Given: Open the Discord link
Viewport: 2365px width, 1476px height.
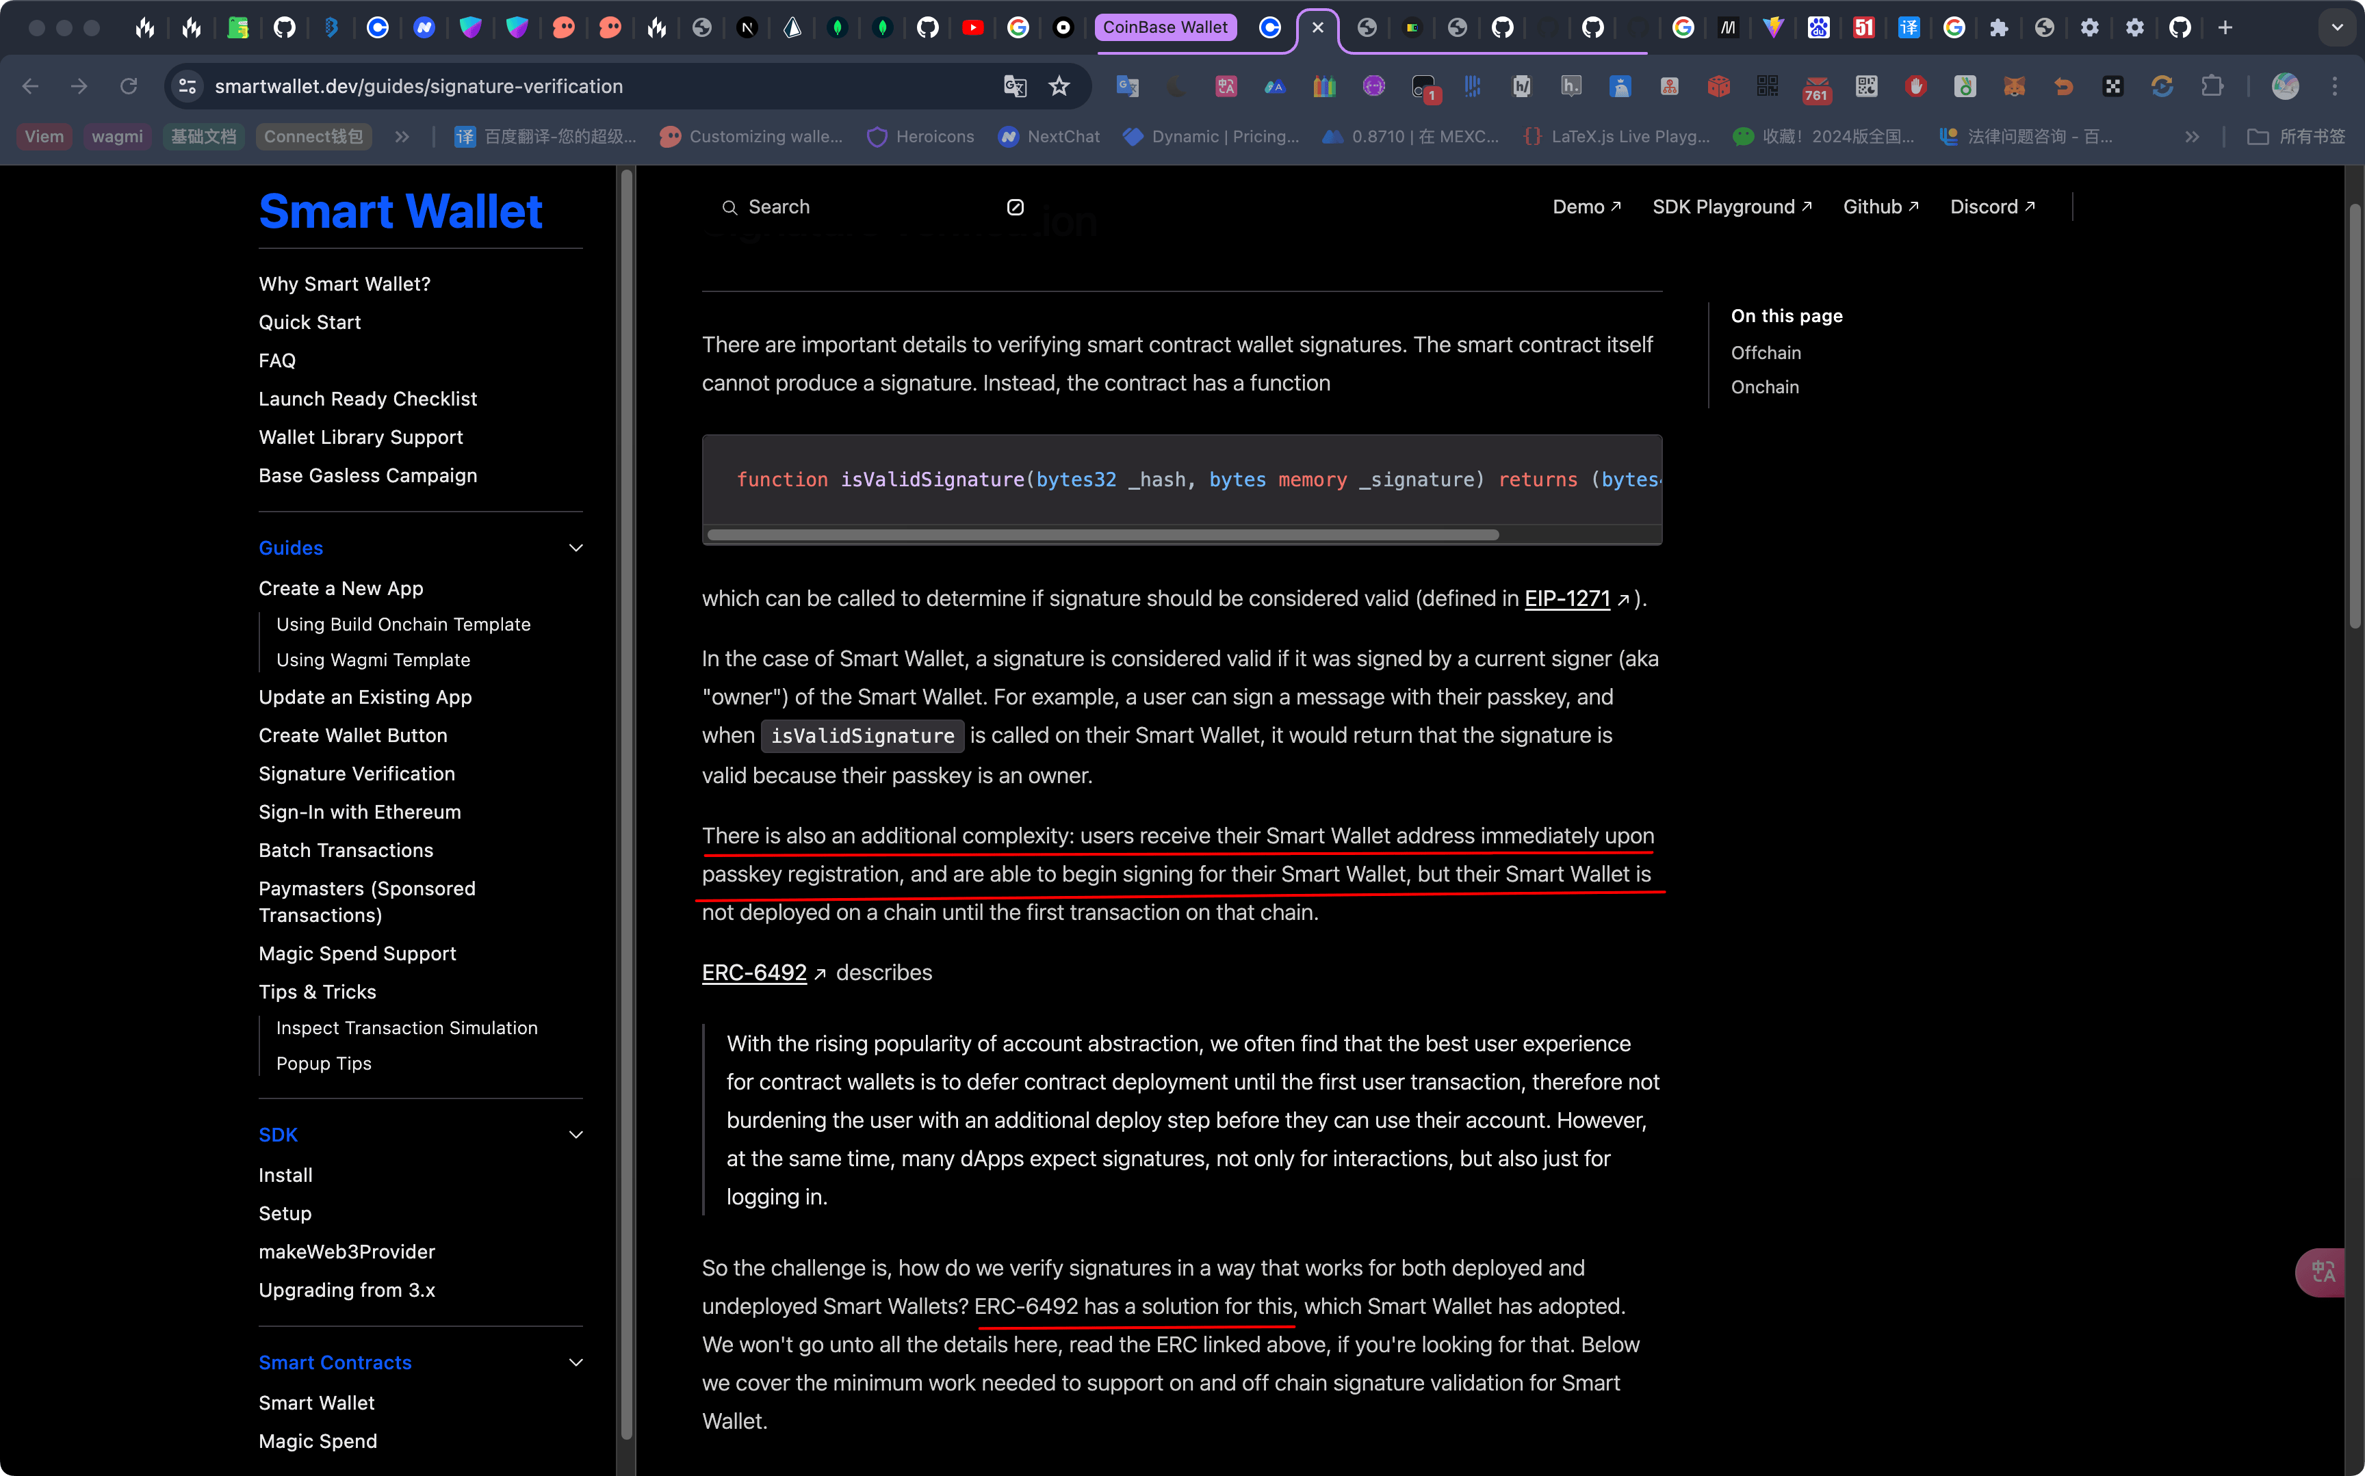Looking at the screenshot, I should point(1992,207).
